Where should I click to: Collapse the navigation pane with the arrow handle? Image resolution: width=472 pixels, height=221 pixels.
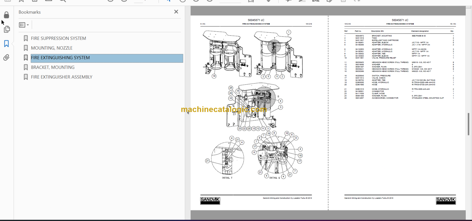pos(187,112)
